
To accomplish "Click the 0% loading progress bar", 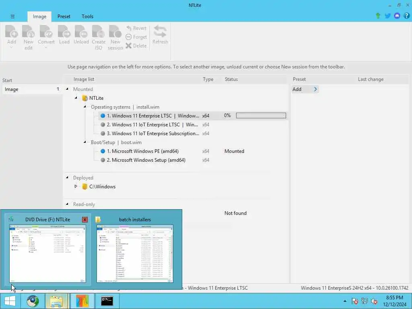I will [x=261, y=115].
